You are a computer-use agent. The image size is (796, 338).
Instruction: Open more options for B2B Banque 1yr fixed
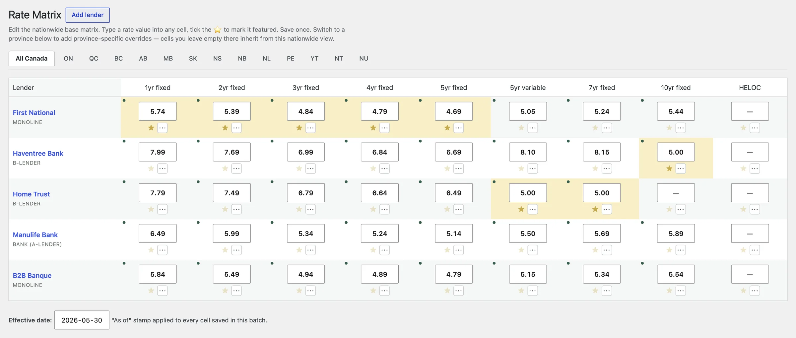coord(162,291)
